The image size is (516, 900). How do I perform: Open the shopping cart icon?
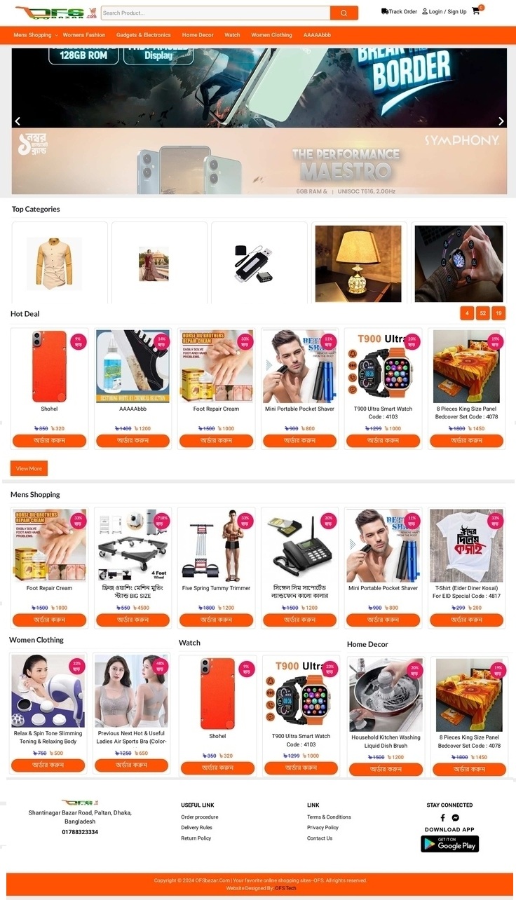tap(476, 11)
